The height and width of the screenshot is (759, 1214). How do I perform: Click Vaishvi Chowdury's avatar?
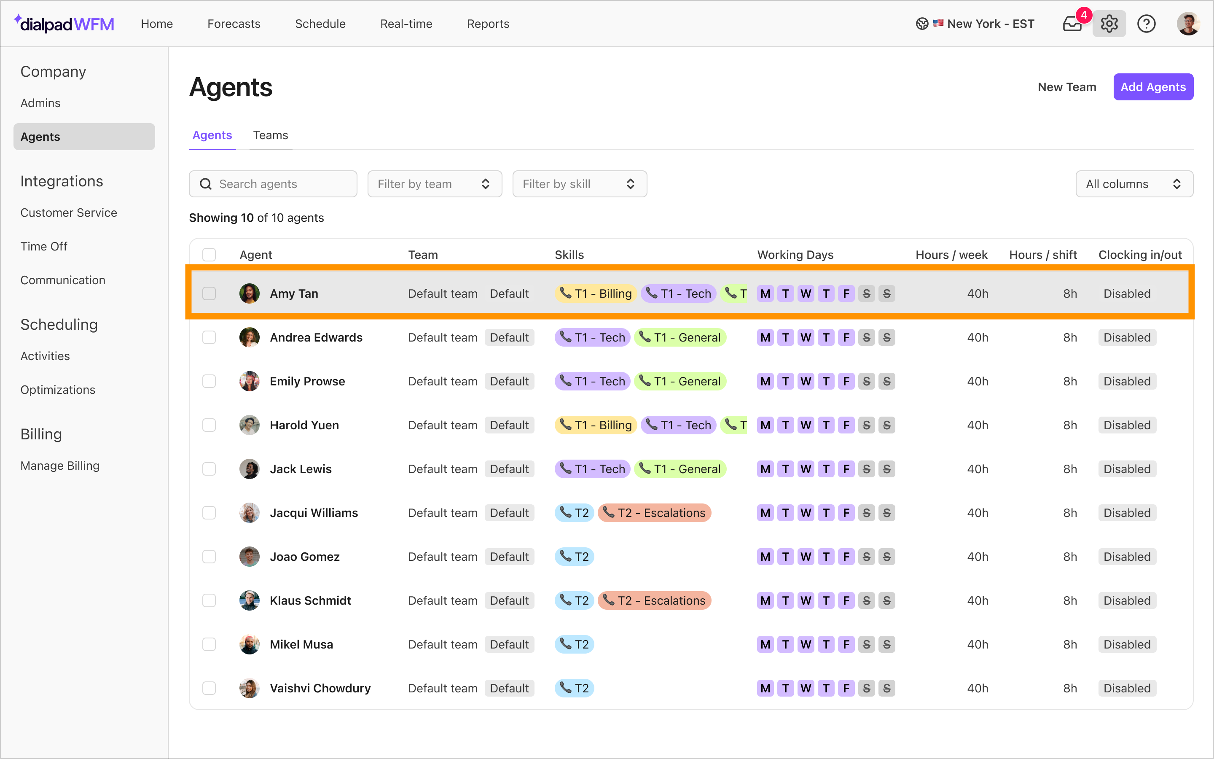249,688
